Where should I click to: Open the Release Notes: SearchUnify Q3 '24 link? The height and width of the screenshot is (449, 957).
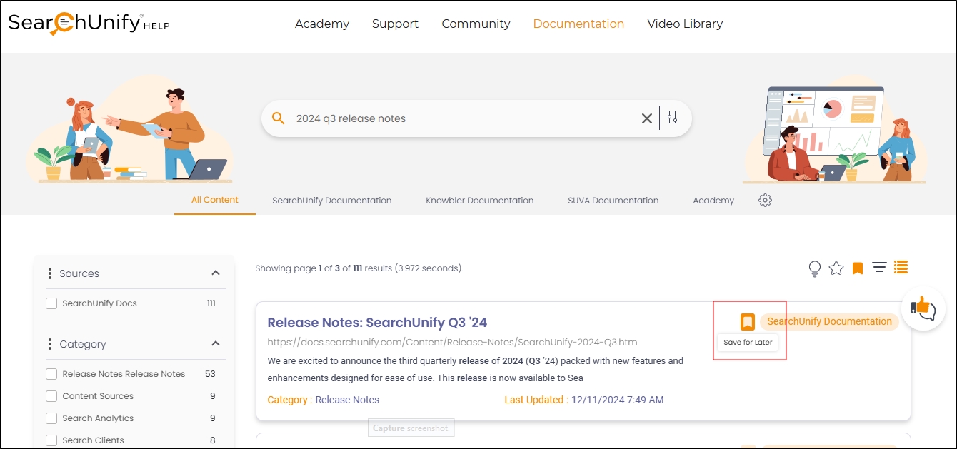coord(377,323)
